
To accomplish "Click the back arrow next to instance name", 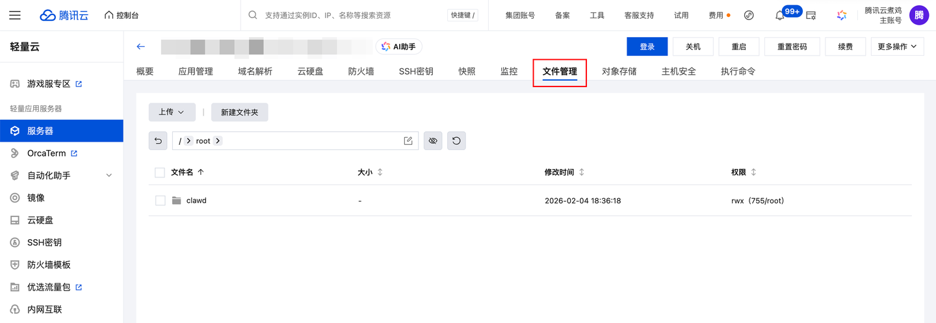I will tap(140, 46).
